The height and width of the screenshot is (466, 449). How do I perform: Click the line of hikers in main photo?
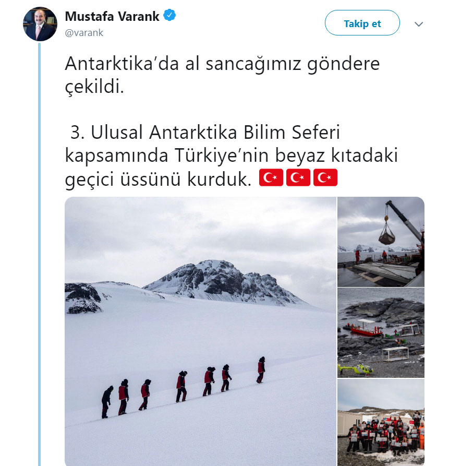183,387
